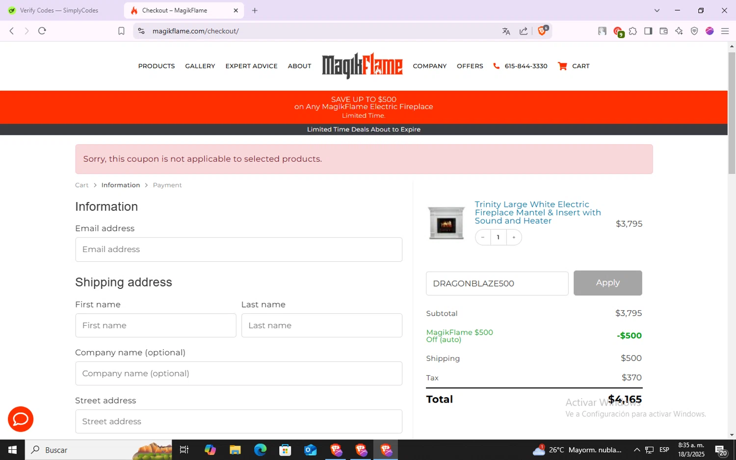Focus the Street address field
Viewport: 736px width, 460px height.
click(239, 422)
